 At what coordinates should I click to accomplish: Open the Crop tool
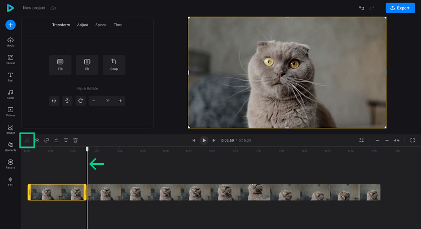[114, 65]
